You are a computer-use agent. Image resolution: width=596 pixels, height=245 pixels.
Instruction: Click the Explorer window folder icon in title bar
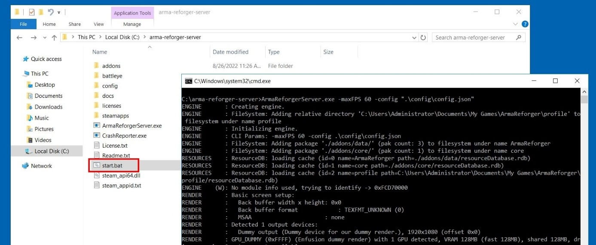tap(17, 12)
